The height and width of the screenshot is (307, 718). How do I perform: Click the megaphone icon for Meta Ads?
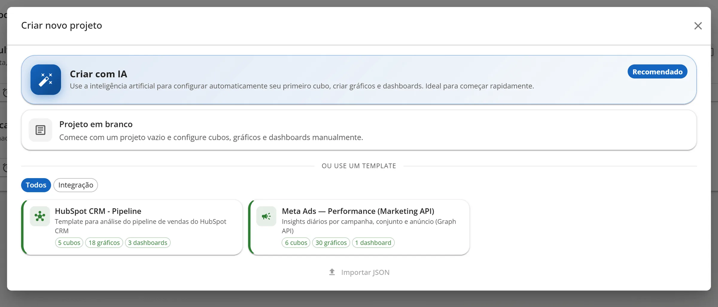pyautogui.click(x=266, y=216)
